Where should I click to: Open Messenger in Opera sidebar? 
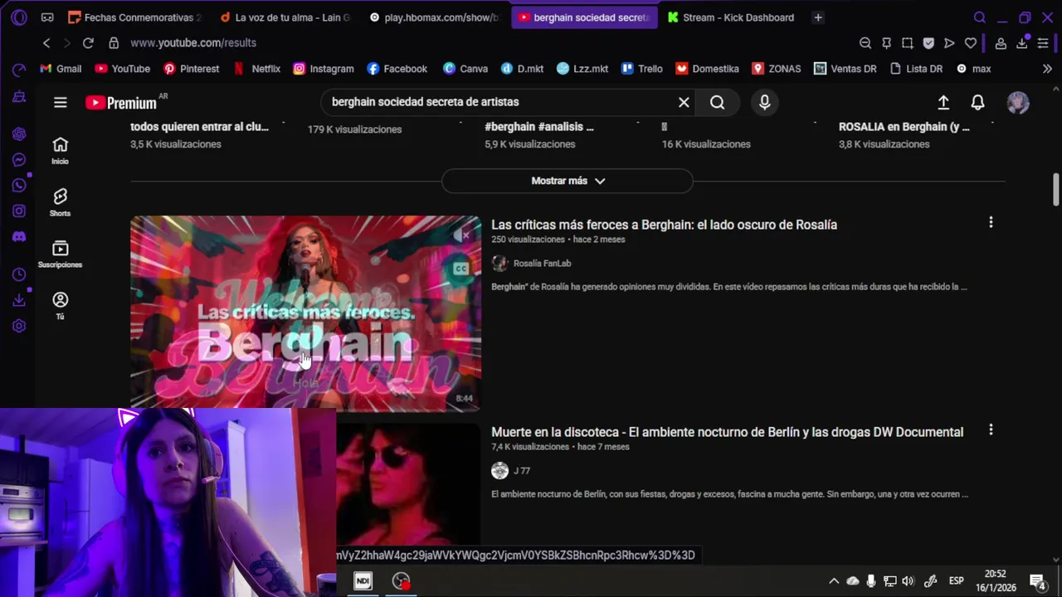18,160
